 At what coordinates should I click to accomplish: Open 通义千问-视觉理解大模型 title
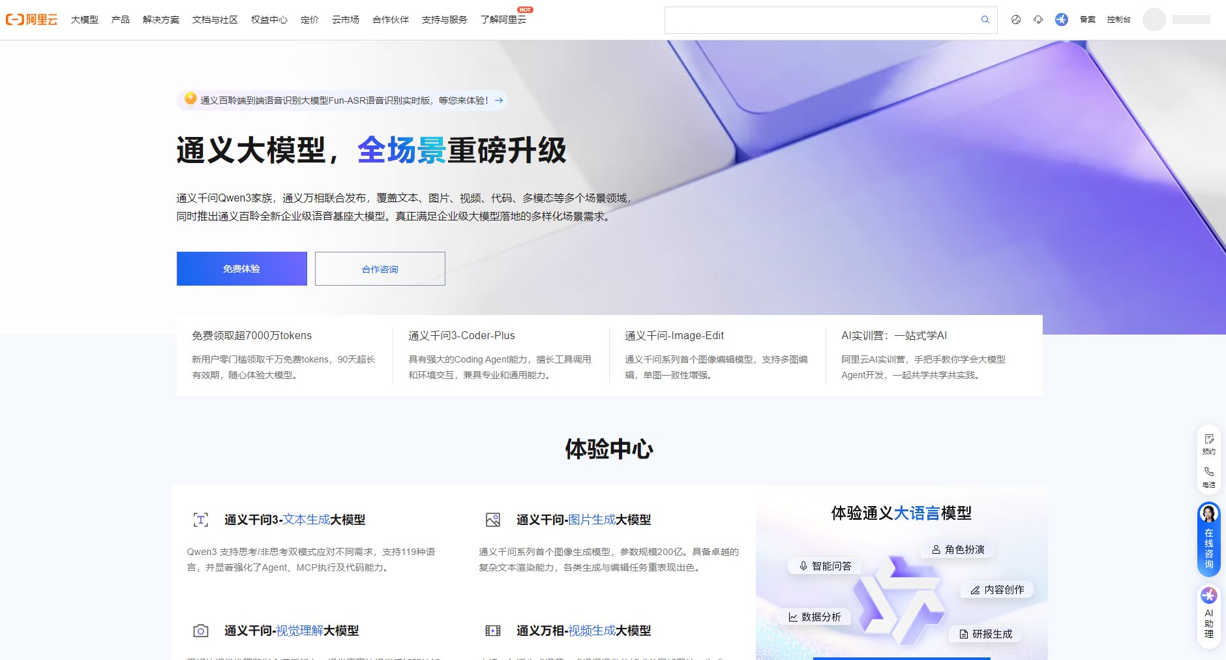tap(292, 631)
